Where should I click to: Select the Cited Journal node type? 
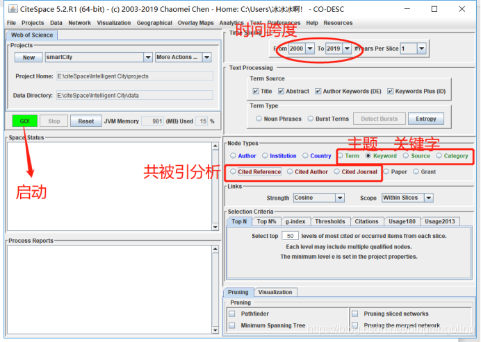337,172
